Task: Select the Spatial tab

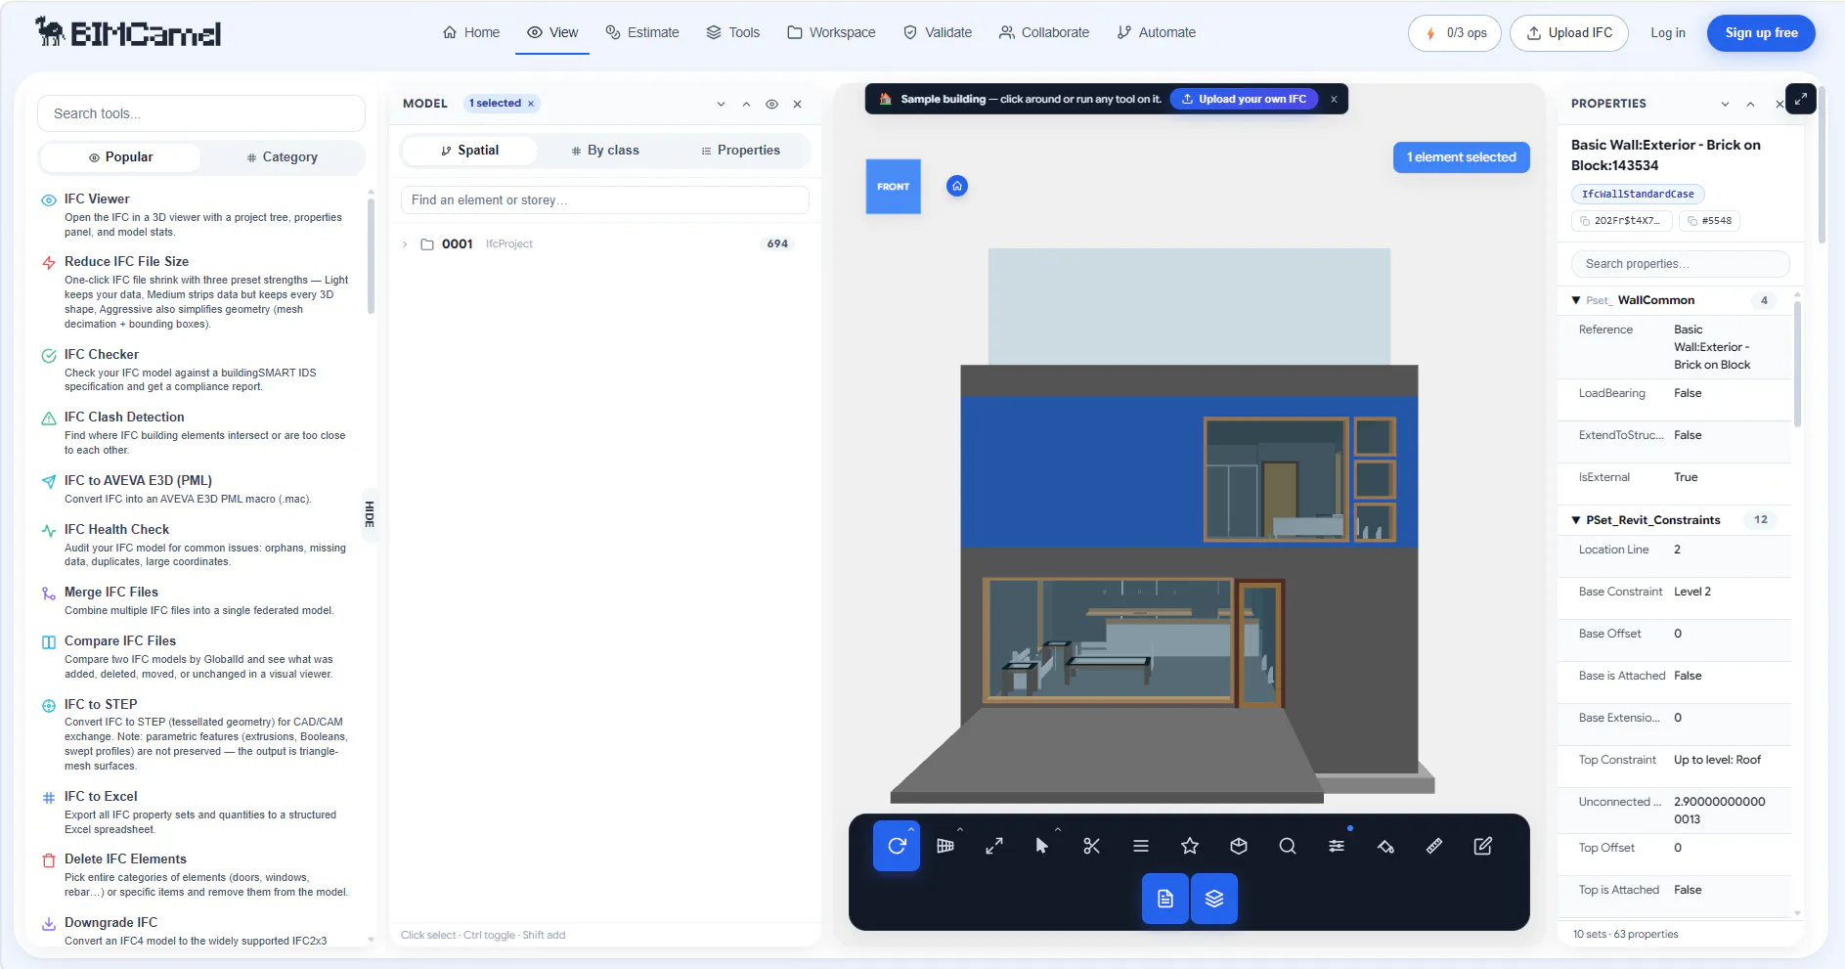Action: (x=470, y=151)
